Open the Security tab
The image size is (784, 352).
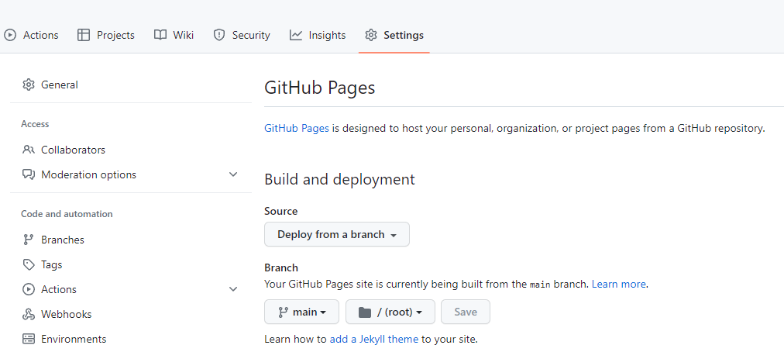coord(242,35)
